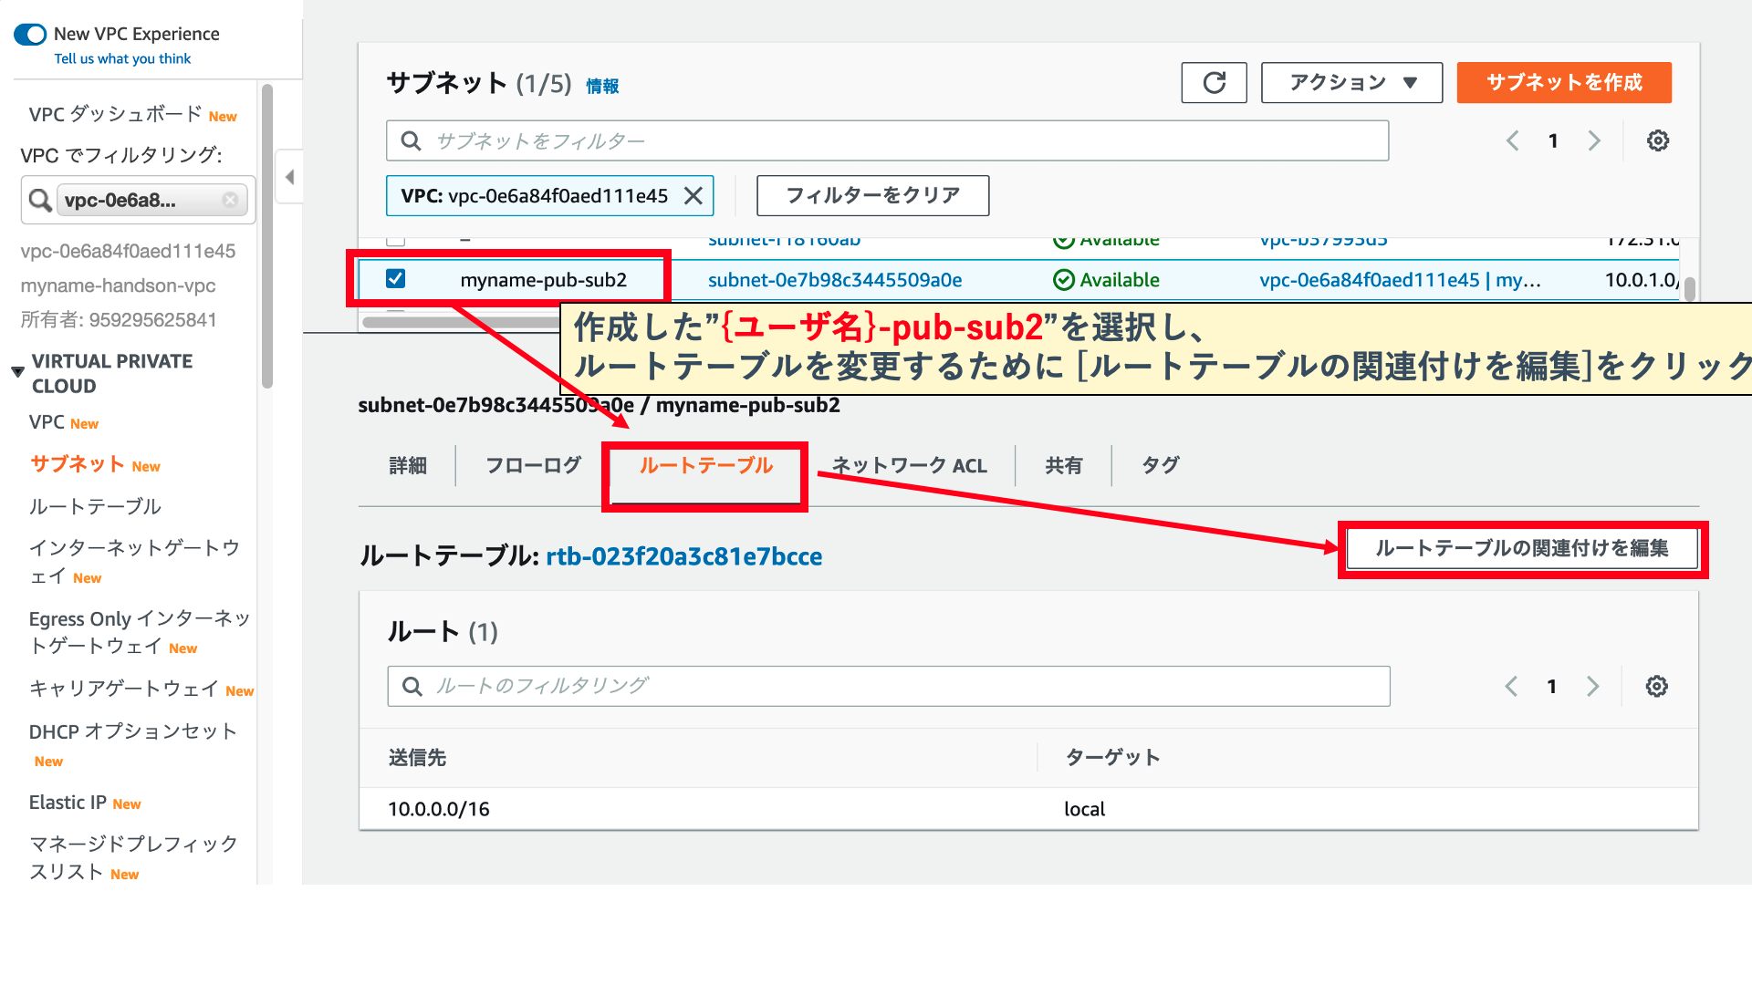Collapse VIRTUAL PRIVATE CLOUD section
1752x985 pixels.
[x=17, y=372]
